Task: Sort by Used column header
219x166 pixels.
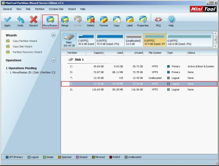Action: (x=114, y=53)
